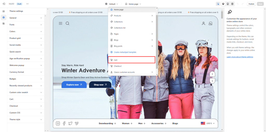Click the search magnifier in store preview
The height and width of the screenshot is (132, 266).
coord(68,23)
